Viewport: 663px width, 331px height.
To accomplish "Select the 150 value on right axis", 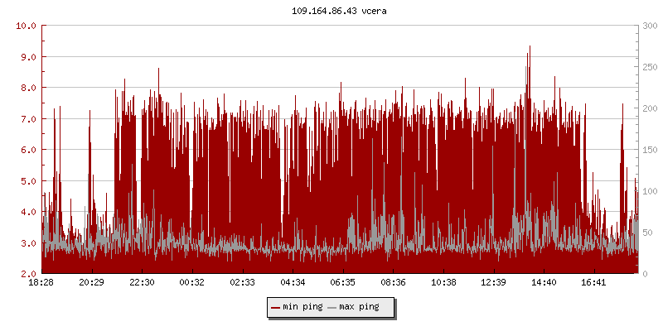I will click(650, 150).
